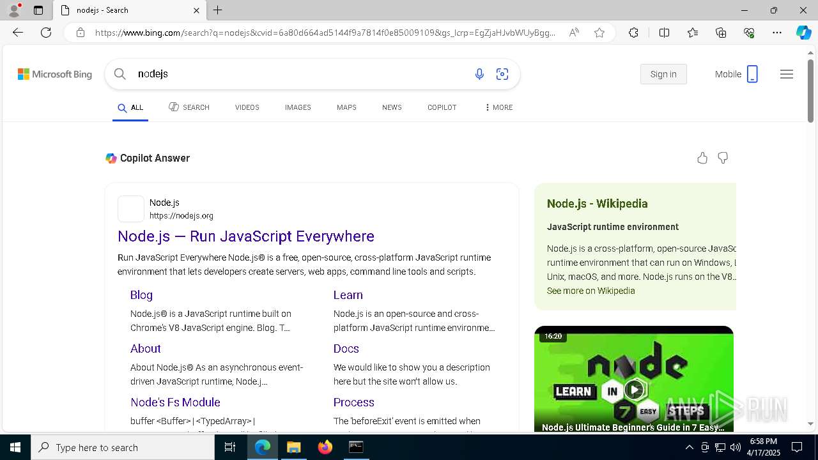
Task: Open a new browser tab
Action: pyautogui.click(x=218, y=10)
